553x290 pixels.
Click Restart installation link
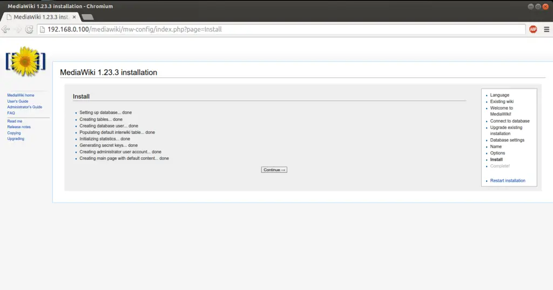[508, 180]
